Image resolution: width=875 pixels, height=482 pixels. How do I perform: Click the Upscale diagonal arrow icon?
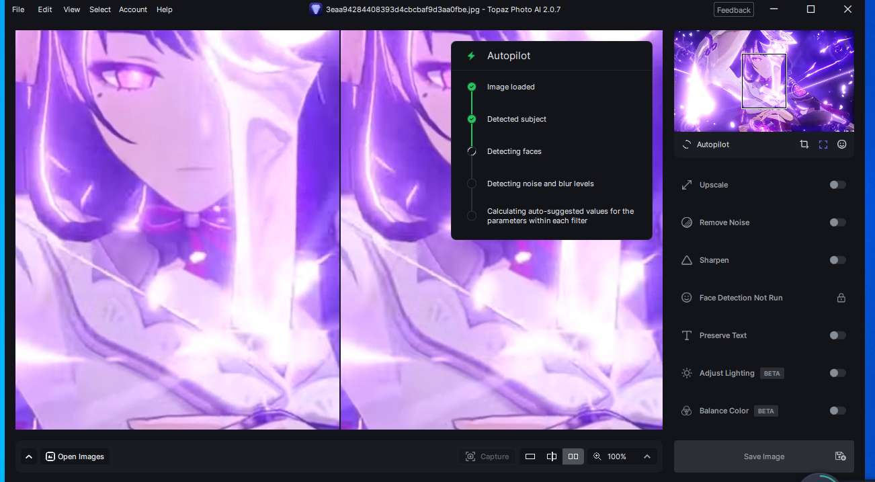687,185
